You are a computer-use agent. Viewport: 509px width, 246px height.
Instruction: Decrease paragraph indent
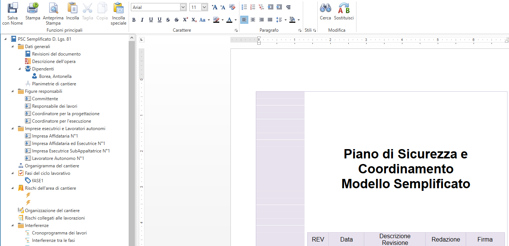[x=270, y=7]
